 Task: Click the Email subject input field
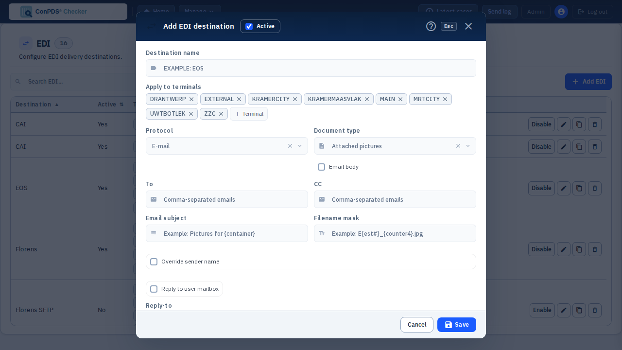coord(227,233)
